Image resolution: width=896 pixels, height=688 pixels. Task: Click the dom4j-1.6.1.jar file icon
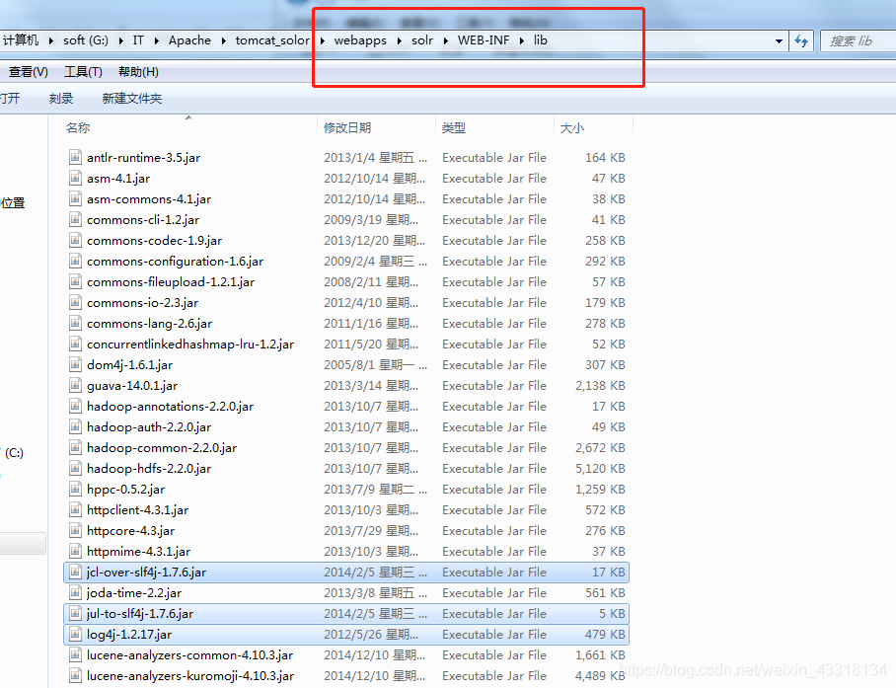(x=75, y=364)
